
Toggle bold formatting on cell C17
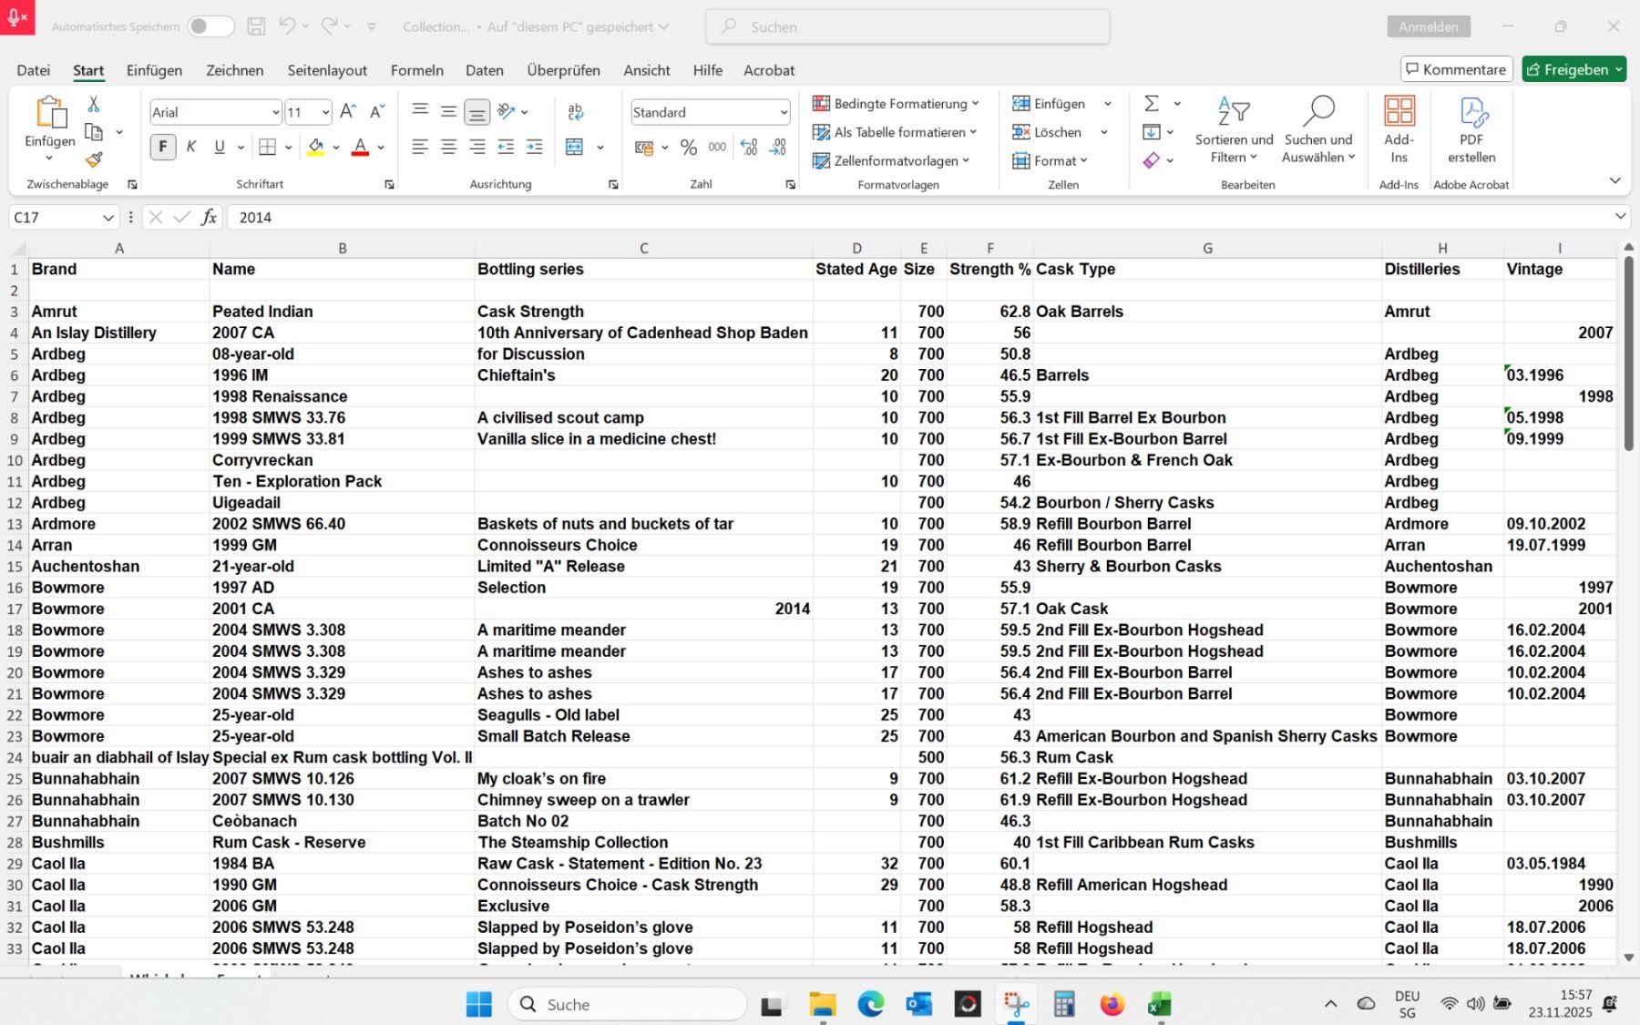click(162, 147)
